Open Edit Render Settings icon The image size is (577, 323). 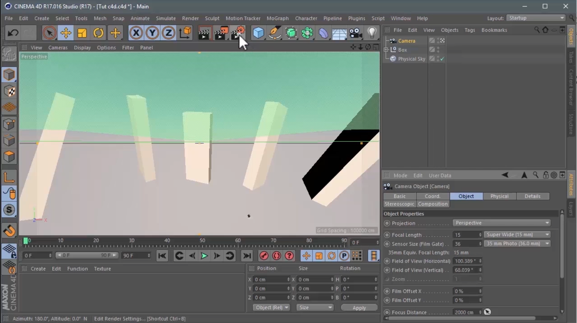[x=238, y=33]
